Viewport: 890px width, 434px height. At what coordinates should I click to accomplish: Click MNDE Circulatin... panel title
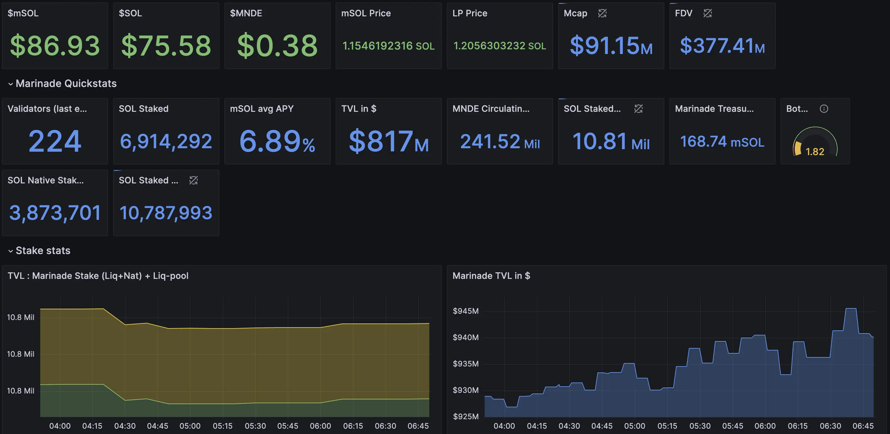491,109
